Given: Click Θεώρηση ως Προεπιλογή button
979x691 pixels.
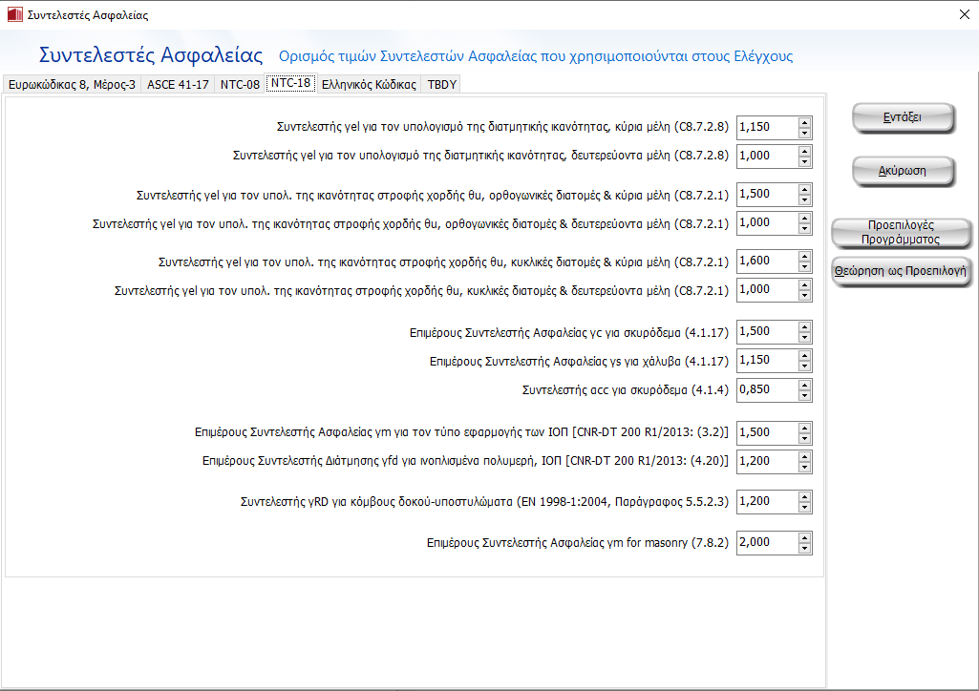Looking at the screenshot, I should point(902,270).
